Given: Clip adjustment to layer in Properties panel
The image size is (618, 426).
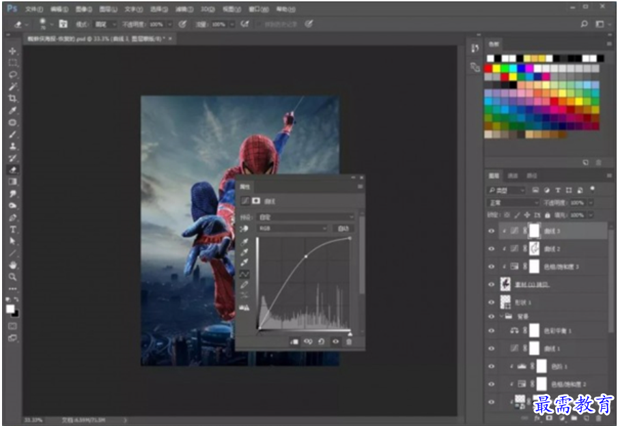Looking at the screenshot, I should [x=294, y=341].
